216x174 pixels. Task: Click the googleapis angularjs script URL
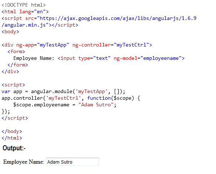118,18
